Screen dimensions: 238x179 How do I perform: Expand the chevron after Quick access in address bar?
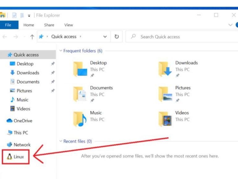pos(81,37)
